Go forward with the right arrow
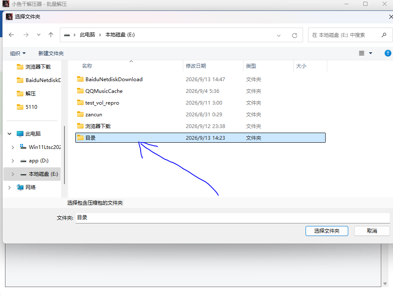The width and height of the screenshot is (393, 295). [26, 35]
